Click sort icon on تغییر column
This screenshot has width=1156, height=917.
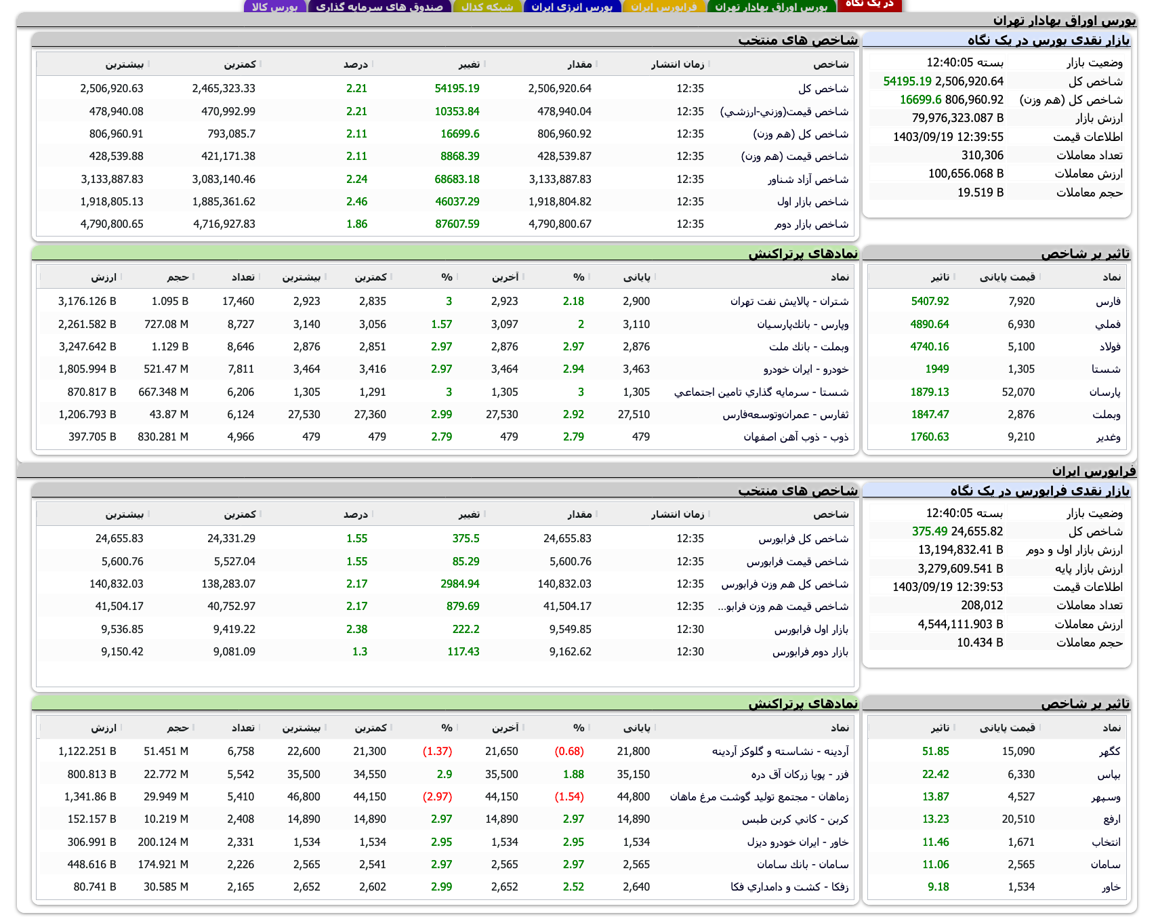484,64
